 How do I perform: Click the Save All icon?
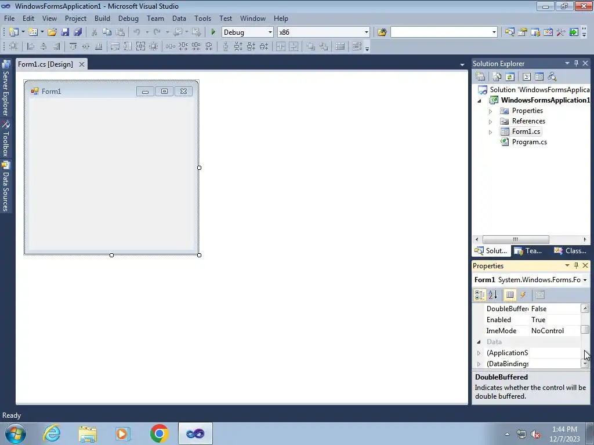click(x=78, y=32)
